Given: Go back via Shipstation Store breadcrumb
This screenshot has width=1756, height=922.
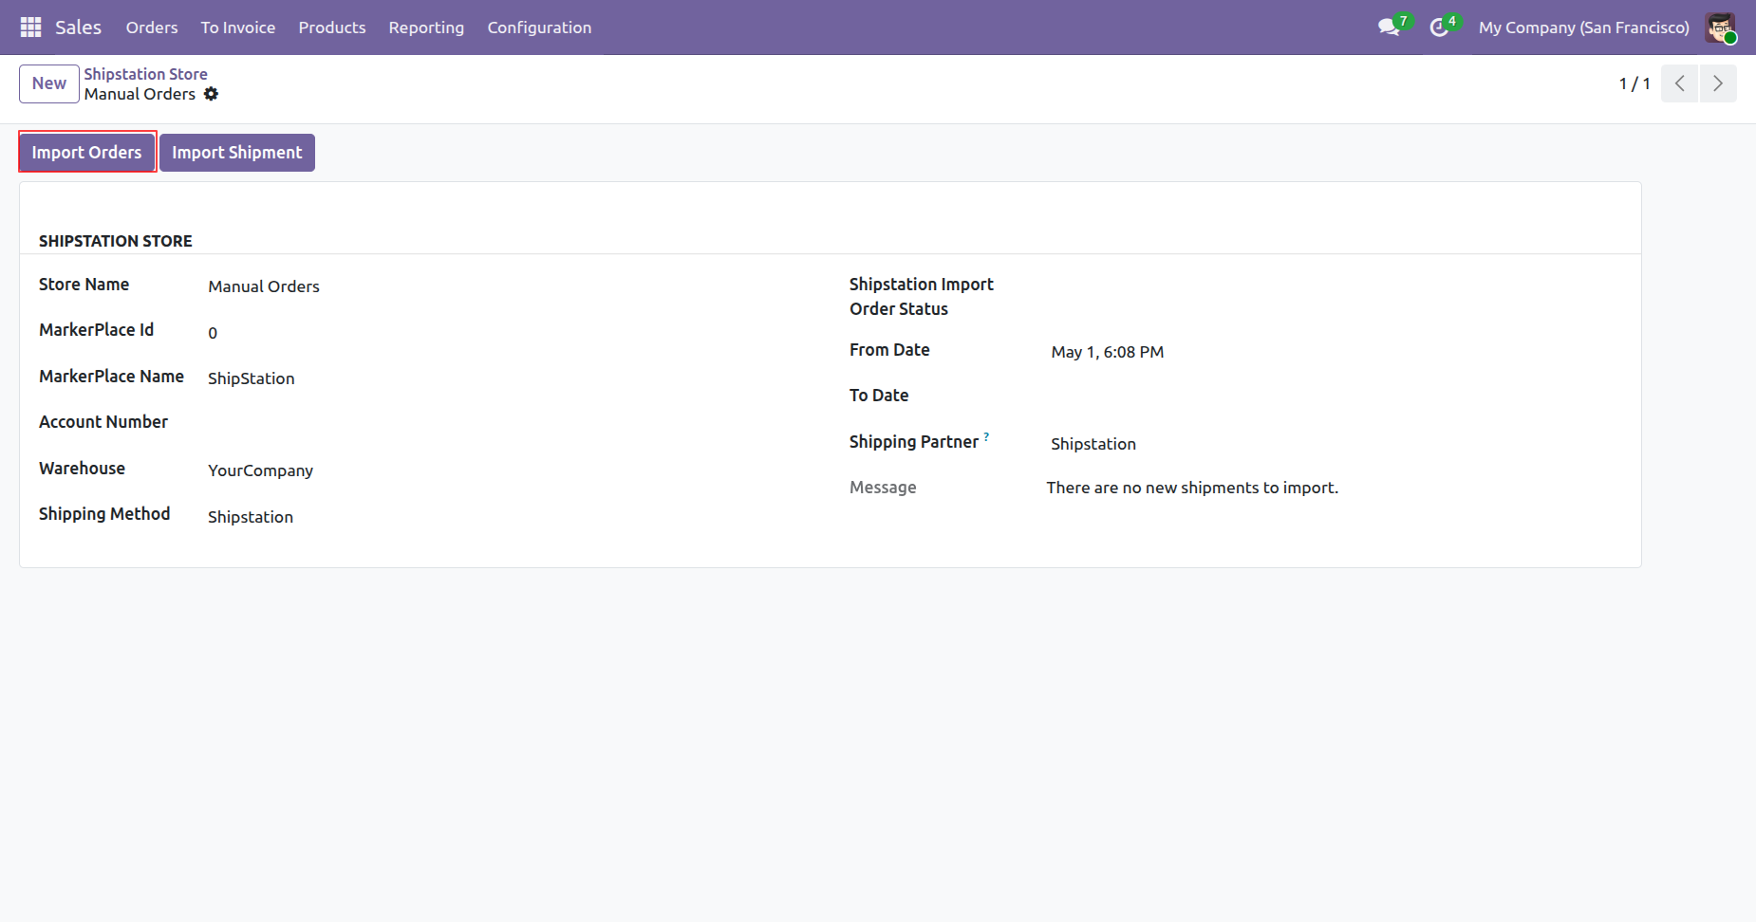Looking at the screenshot, I should click(145, 74).
